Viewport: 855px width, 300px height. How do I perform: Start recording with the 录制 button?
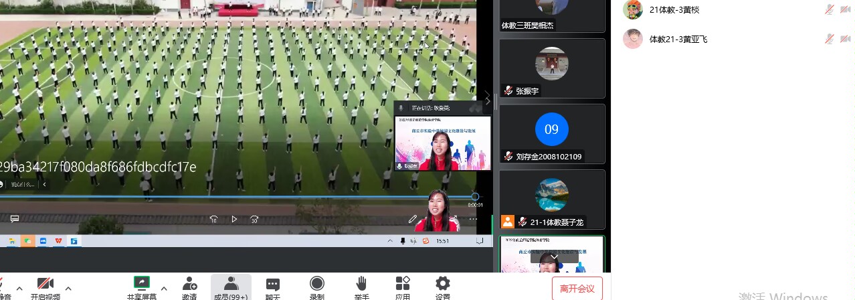[x=316, y=284]
